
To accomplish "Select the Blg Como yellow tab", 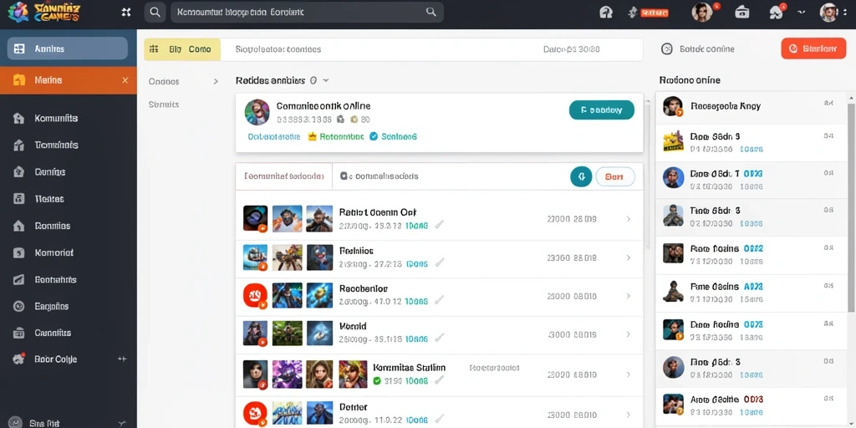I will click(x=182, y=49).
